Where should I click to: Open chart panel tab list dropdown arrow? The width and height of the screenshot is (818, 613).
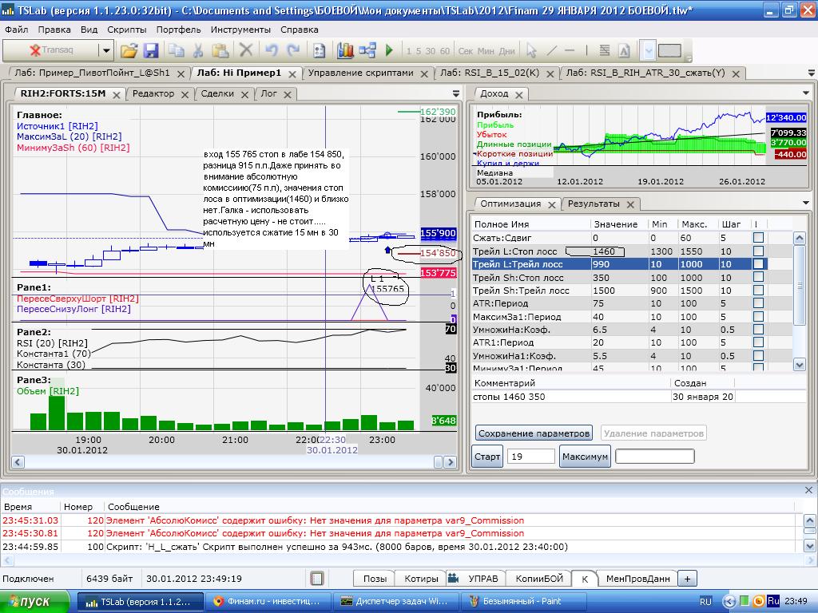(455, 93)
